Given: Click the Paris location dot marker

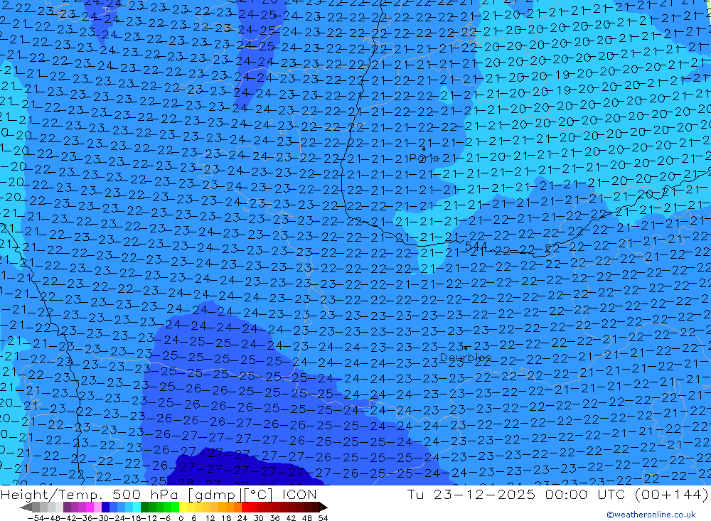Looking at the screenshot, I should point(424,149).
